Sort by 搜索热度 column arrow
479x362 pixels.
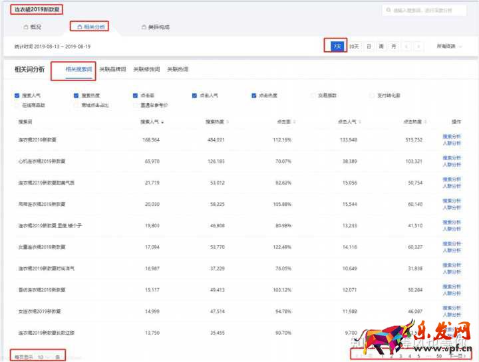(228, 122)
